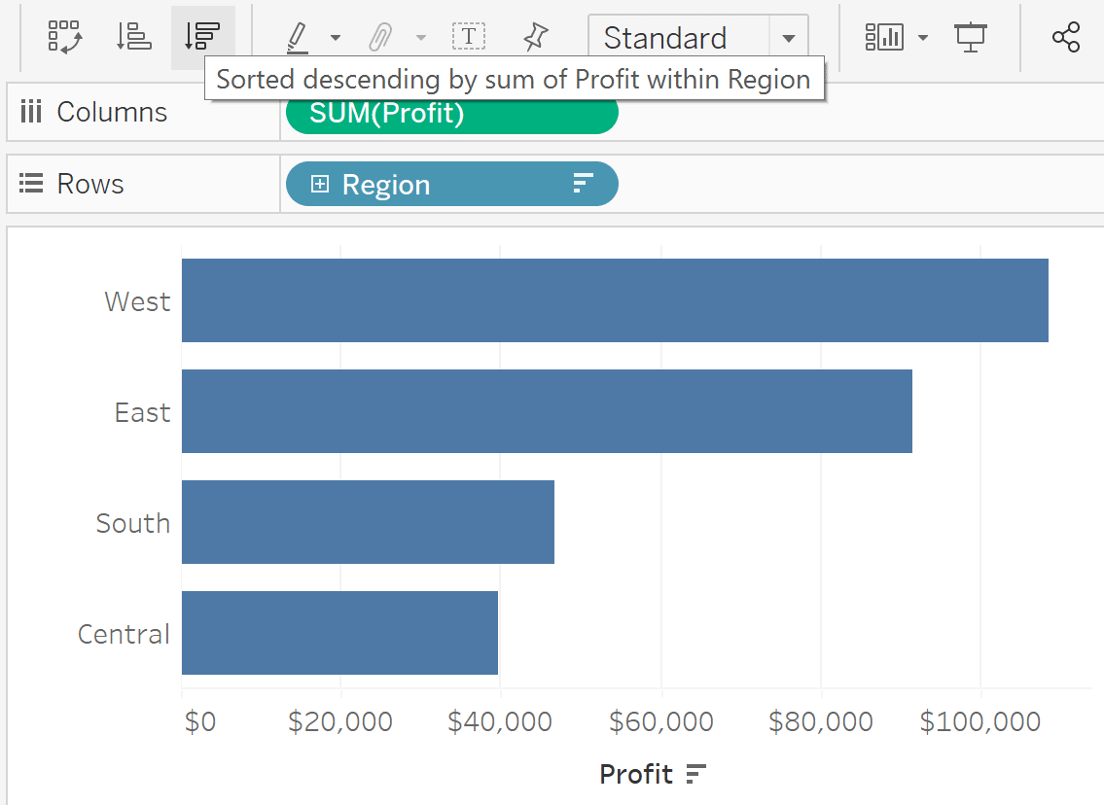The image size is (1104, 805).
Task: Select the SUM(Profit) pill on Columns
Action: (452, 114)
